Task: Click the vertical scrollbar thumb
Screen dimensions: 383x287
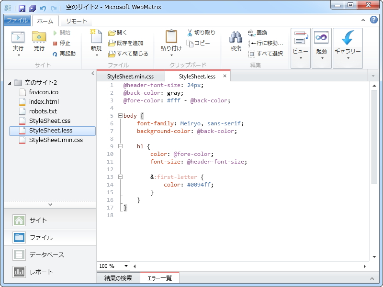Action: (374, 137)
